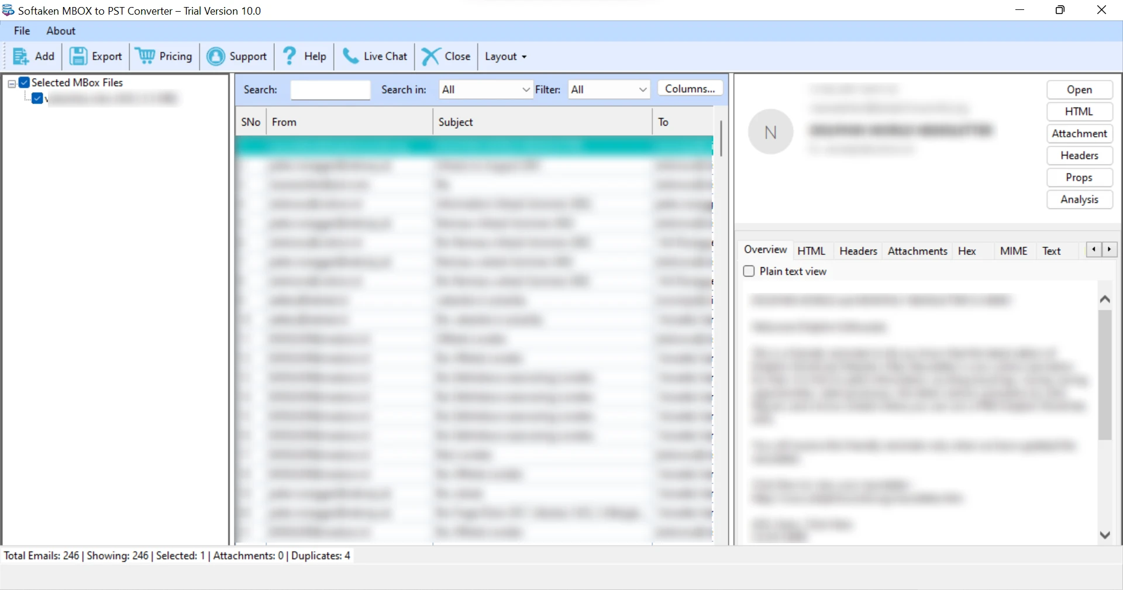The width and height of the screenshot is (1123, 590).
Task: Click the 'Selected MBox Files' tree label
Action: coord(77,82)
